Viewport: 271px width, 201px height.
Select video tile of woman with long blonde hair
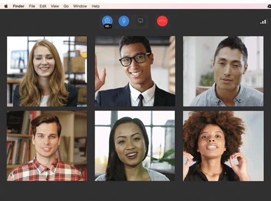tap(47, 72)
